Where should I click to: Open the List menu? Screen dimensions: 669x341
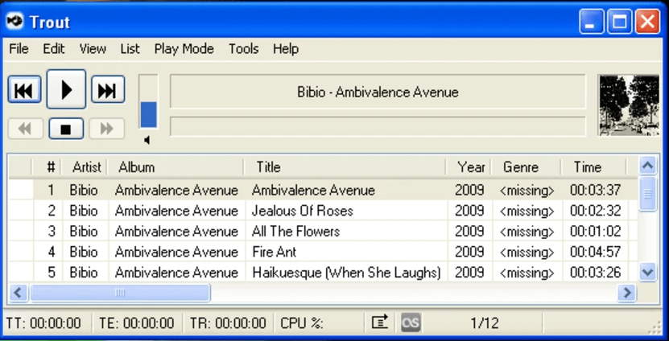click(x=130, y=48)
